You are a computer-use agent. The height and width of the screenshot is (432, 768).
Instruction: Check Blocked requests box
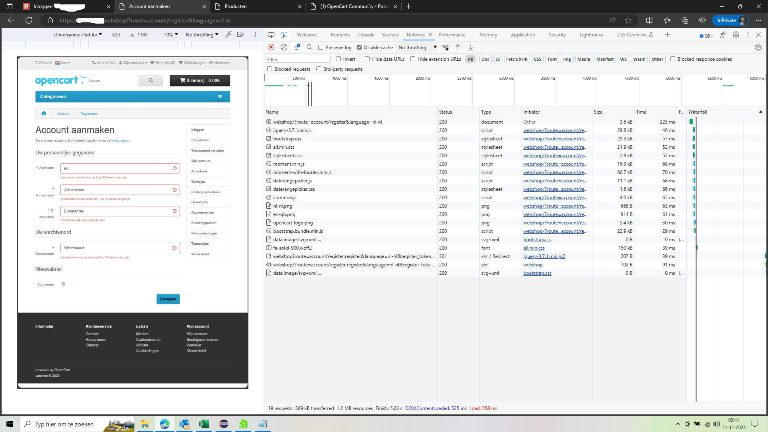click(270, 69)
